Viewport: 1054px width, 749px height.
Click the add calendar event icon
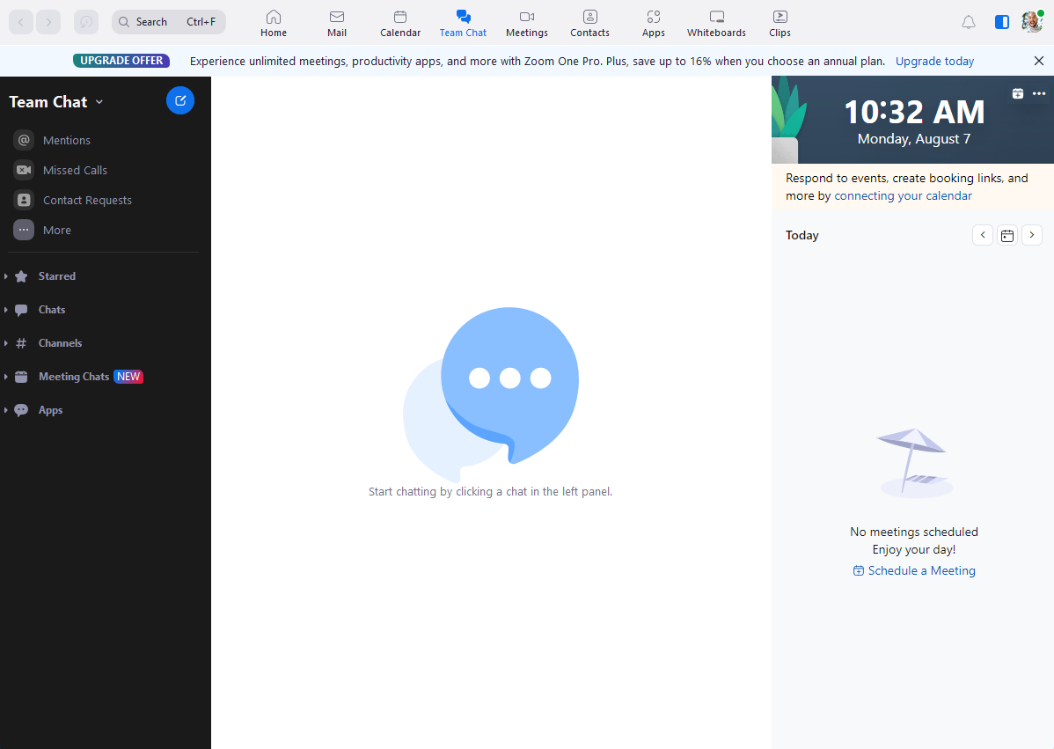point(1018,93)
